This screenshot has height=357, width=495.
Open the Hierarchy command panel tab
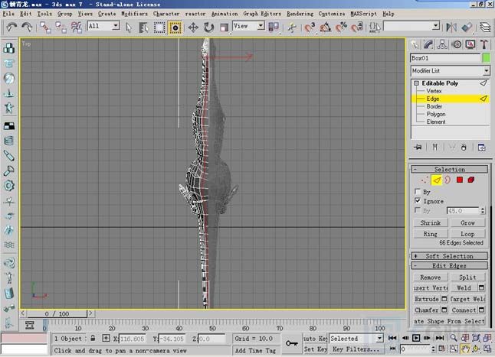[x=442, y=44]
